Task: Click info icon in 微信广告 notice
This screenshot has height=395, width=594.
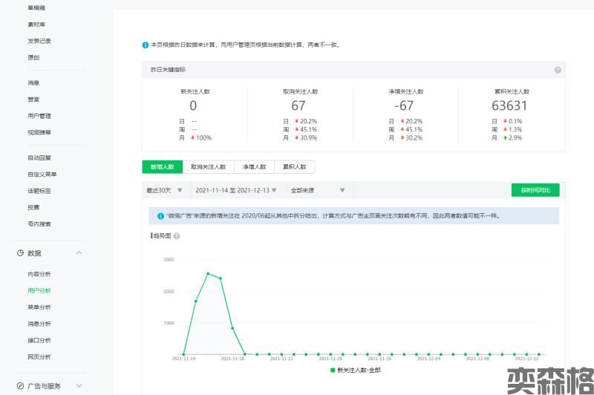Action: (160, 216)
